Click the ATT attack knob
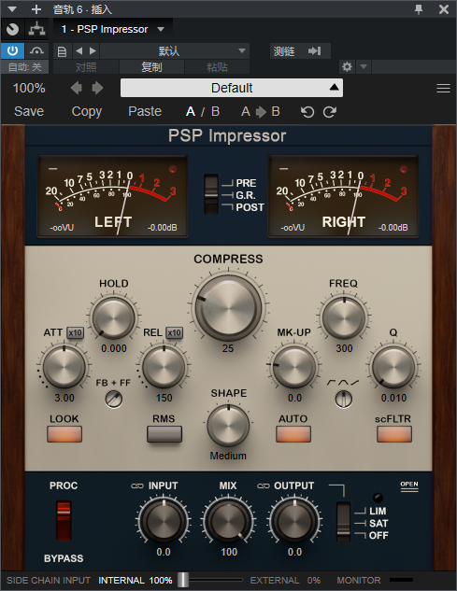The image size is (457, 591). tap(64, 366)
